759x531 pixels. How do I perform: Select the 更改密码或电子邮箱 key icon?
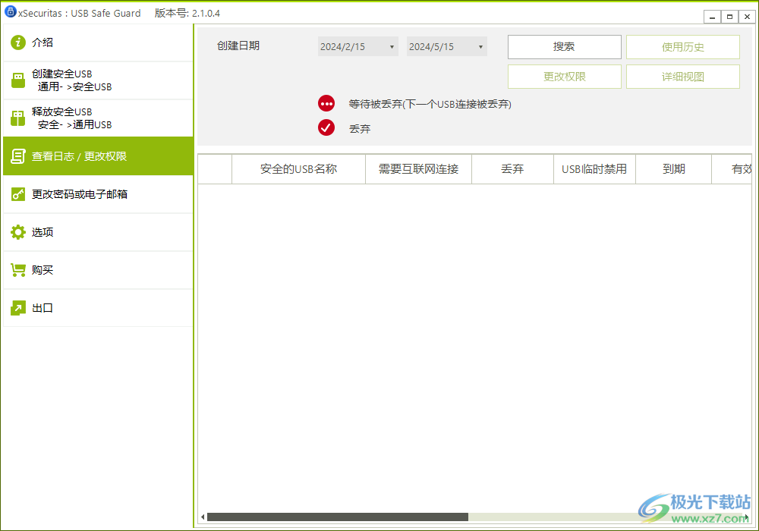(17, 193)
